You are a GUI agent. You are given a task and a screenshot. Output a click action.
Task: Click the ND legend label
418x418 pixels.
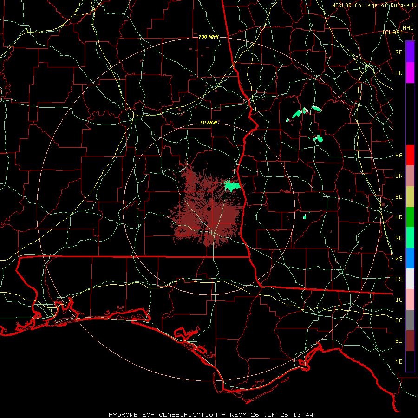point(398,362)
